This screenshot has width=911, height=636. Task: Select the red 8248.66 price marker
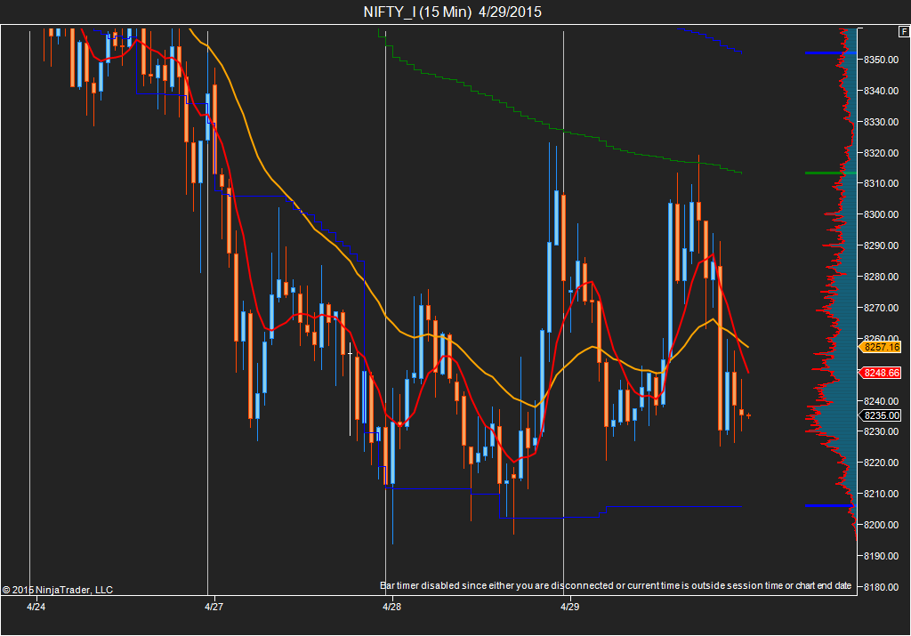point(881,373)
